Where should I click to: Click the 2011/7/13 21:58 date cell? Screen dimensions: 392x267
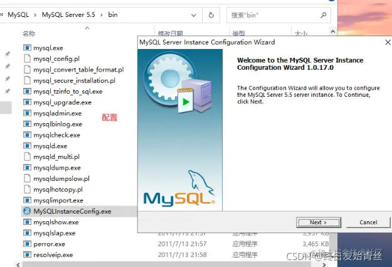(183, 255)
